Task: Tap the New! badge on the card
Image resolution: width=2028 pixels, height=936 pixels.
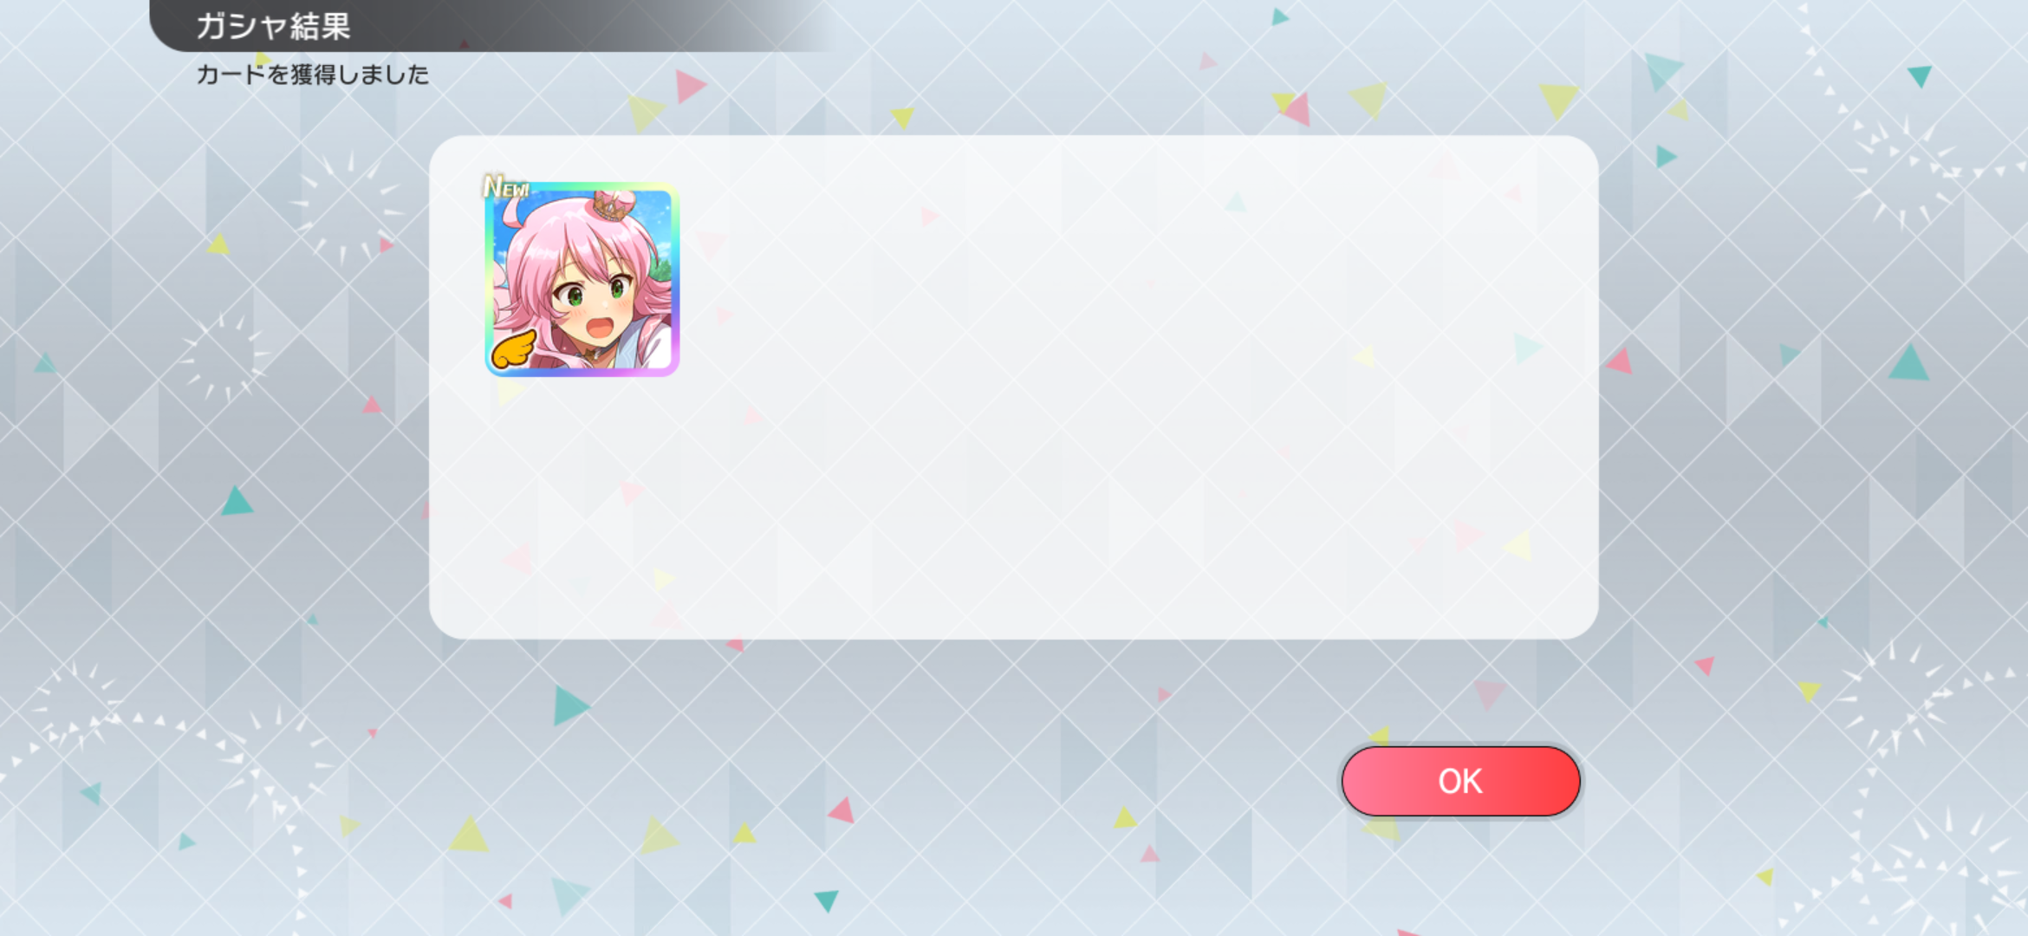Action: (506, 186)
